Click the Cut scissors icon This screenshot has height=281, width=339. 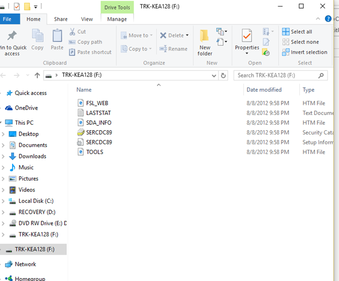tap(72, 31)
